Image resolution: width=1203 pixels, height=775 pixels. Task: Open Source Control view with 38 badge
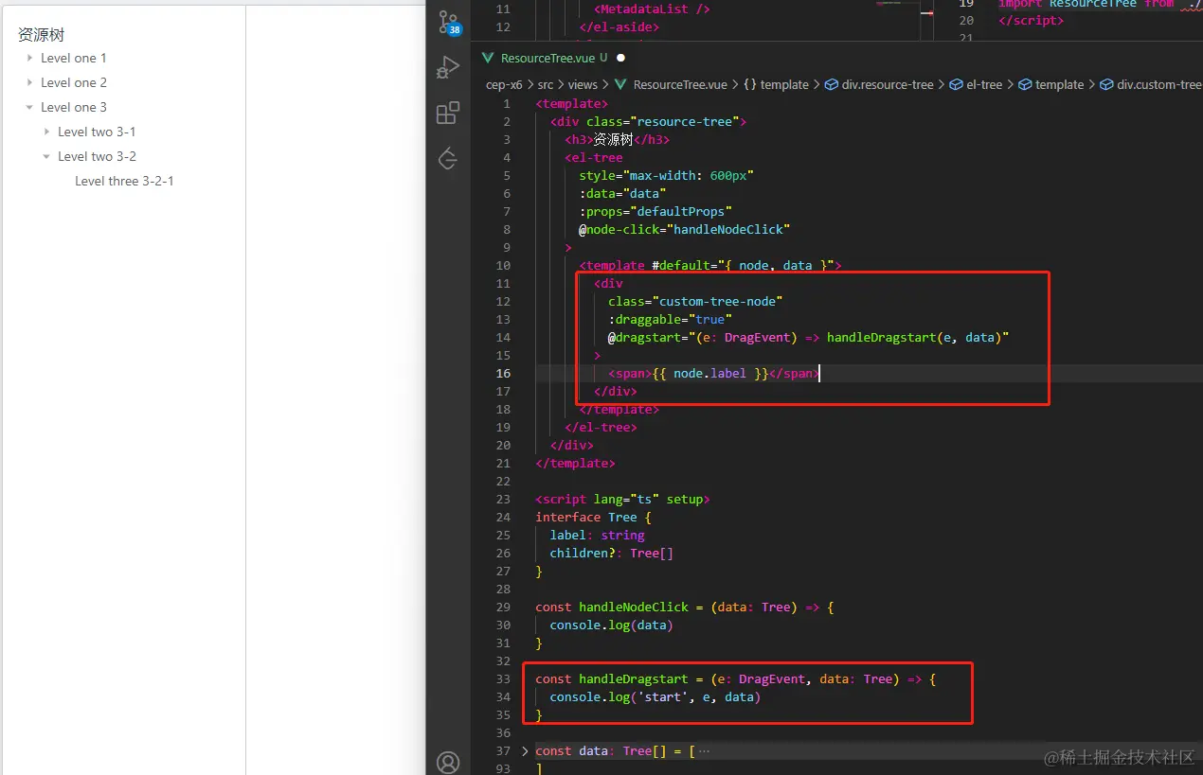(x=448, y=23)
